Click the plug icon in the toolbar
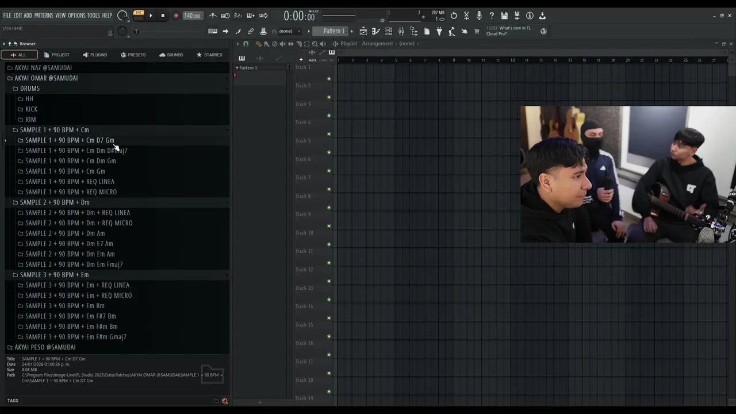Viewport: 736px width, 414px height. click(x=439, y=31)
